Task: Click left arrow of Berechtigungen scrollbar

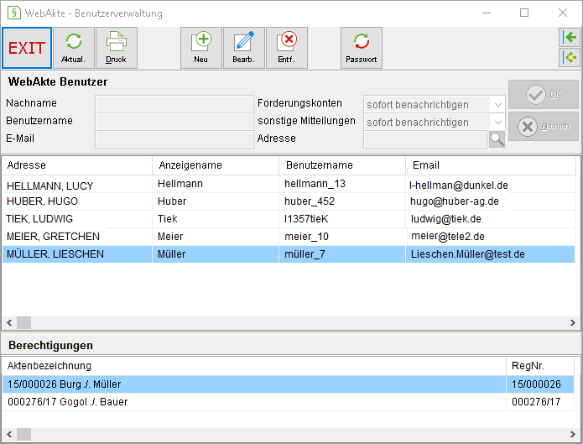Action: click(9, 434)
